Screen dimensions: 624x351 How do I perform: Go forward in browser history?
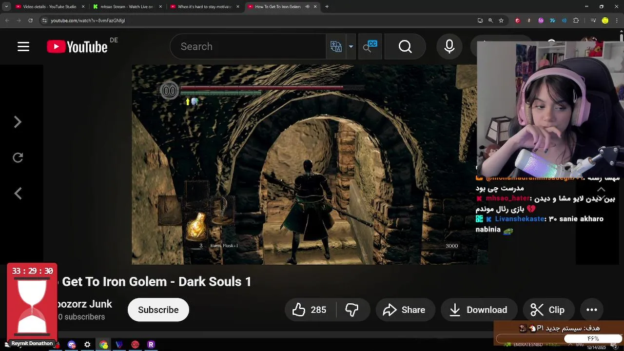[19, 20]
